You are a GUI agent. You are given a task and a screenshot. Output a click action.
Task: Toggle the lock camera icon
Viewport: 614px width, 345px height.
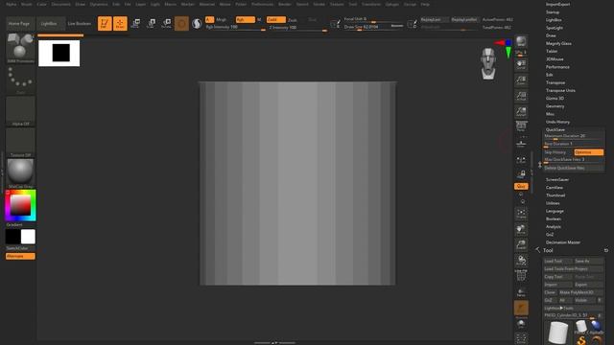[521, 174]
